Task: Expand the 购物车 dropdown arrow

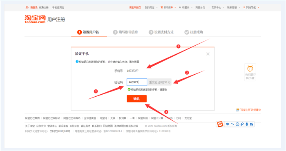Action: point(175,7)
